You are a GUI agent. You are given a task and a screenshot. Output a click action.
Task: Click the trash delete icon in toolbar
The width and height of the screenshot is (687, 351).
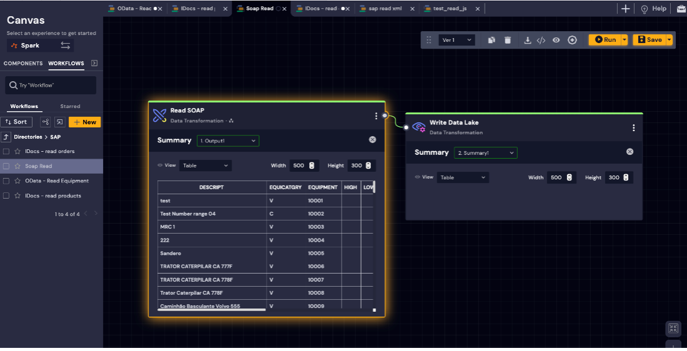[x=508, y=40]
